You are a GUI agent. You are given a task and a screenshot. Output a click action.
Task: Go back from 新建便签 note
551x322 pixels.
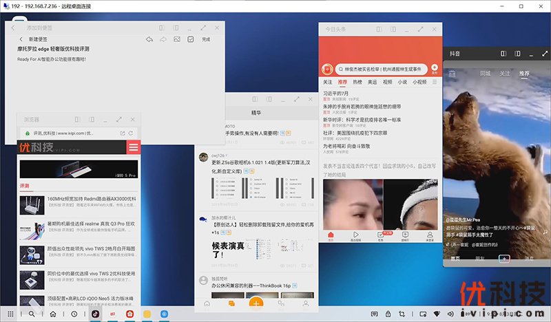[21, 39]
